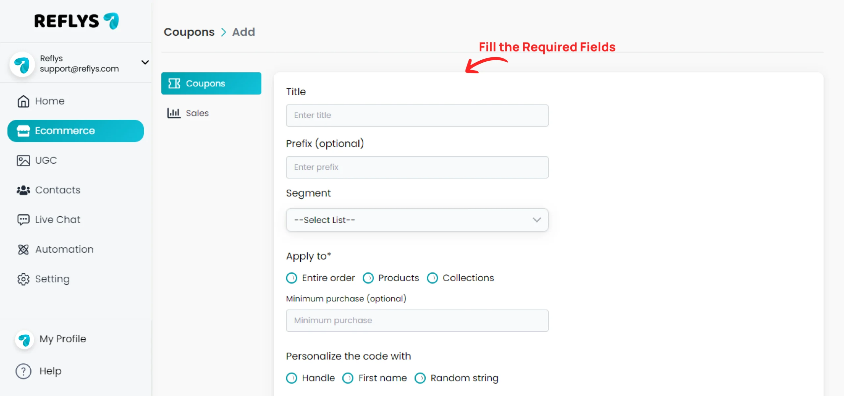
Task: Click the Help question mark icon
Action: coord(23,371)
